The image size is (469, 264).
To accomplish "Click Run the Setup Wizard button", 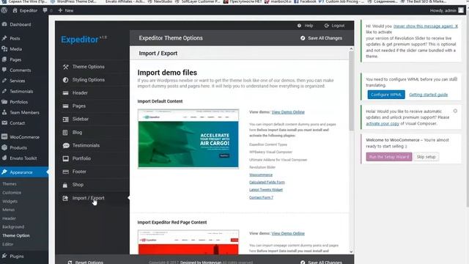I will click(x=389, y=157).
